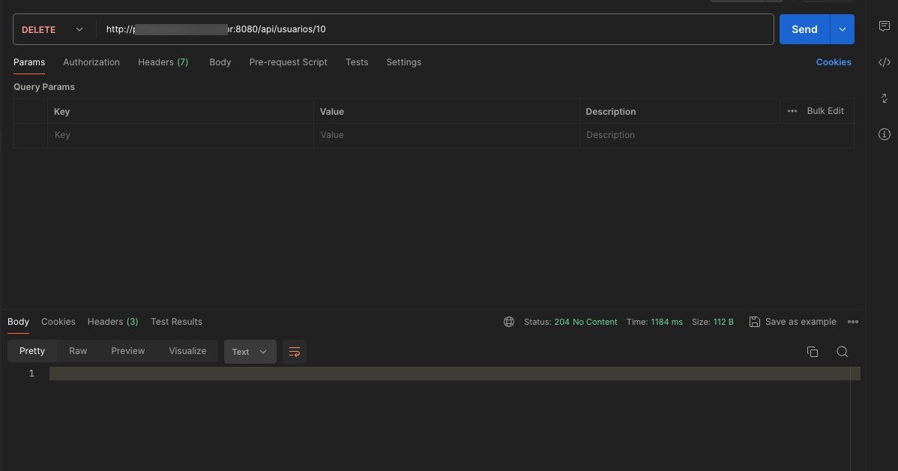The height and width of the screenshot is (471, 898).
Task: Click the query param Key input field
Action: pos(180,135)
